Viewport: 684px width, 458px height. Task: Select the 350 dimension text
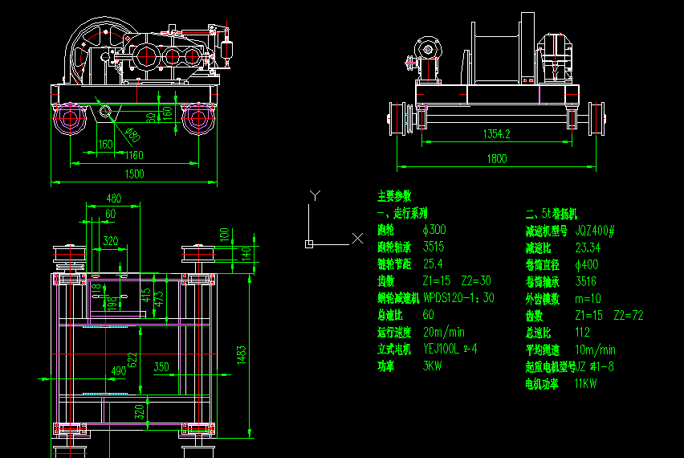pyautogui.click(x=161, y=366)
